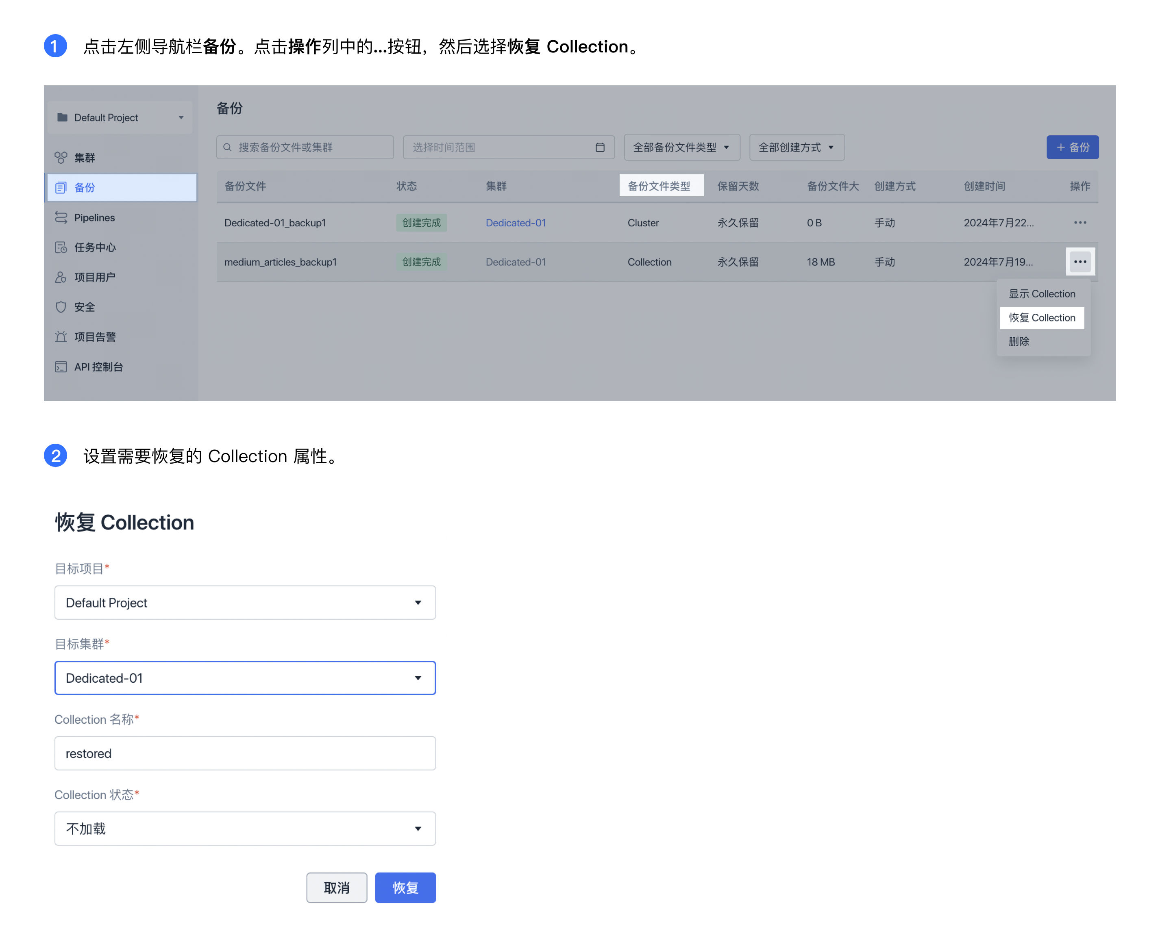Image resolution: width=1160 pixels, height=946 pixels.
Task: Click the 取消 button
Action: pyautogui.click(x=336, y=887)
